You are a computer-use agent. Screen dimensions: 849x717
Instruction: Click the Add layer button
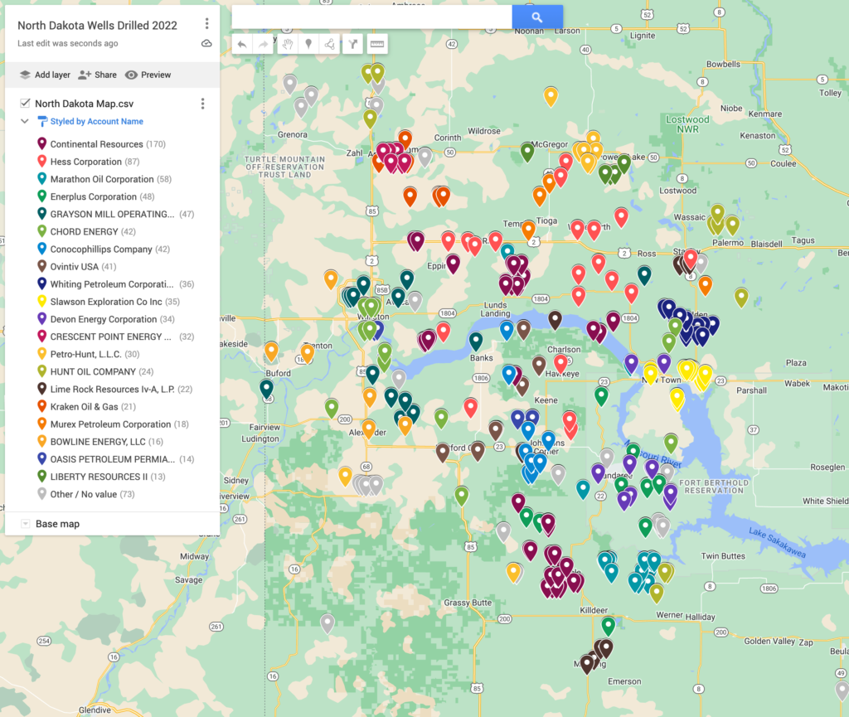pos(45,75)
